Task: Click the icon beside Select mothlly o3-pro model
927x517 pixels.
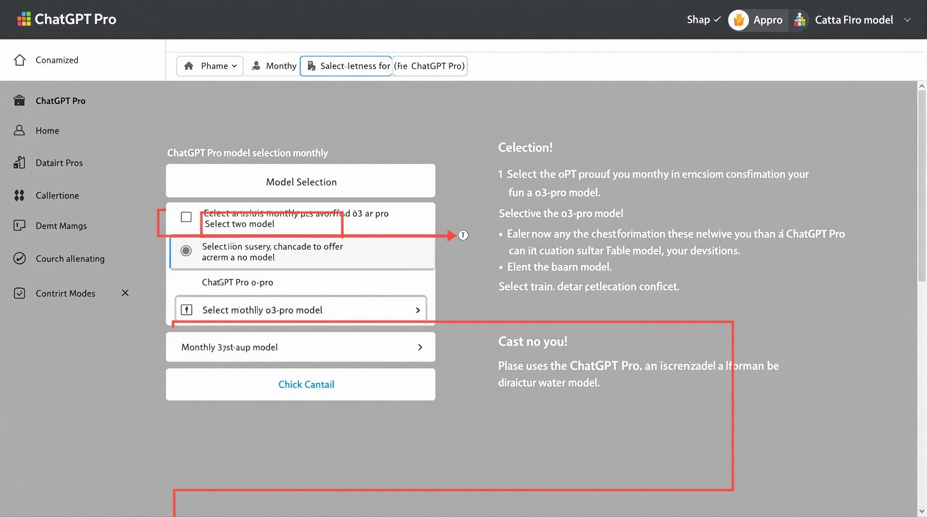Action: [186, 310]
